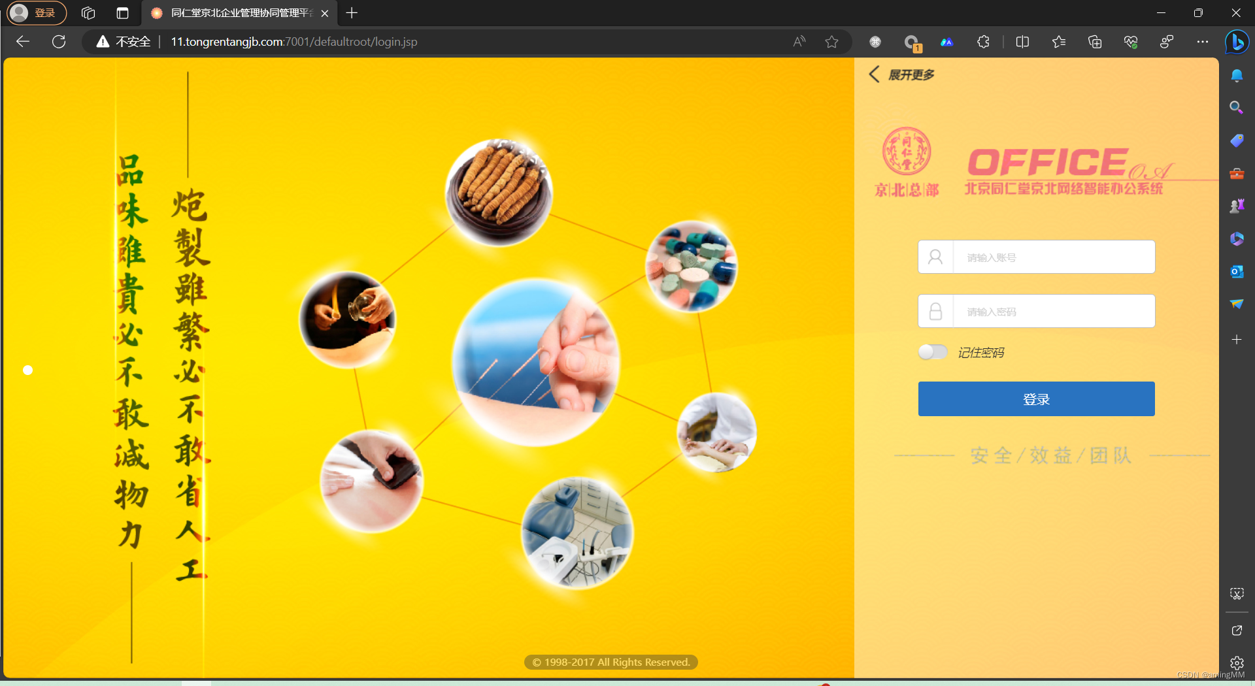Click the acupuncture center circular image

535,363
